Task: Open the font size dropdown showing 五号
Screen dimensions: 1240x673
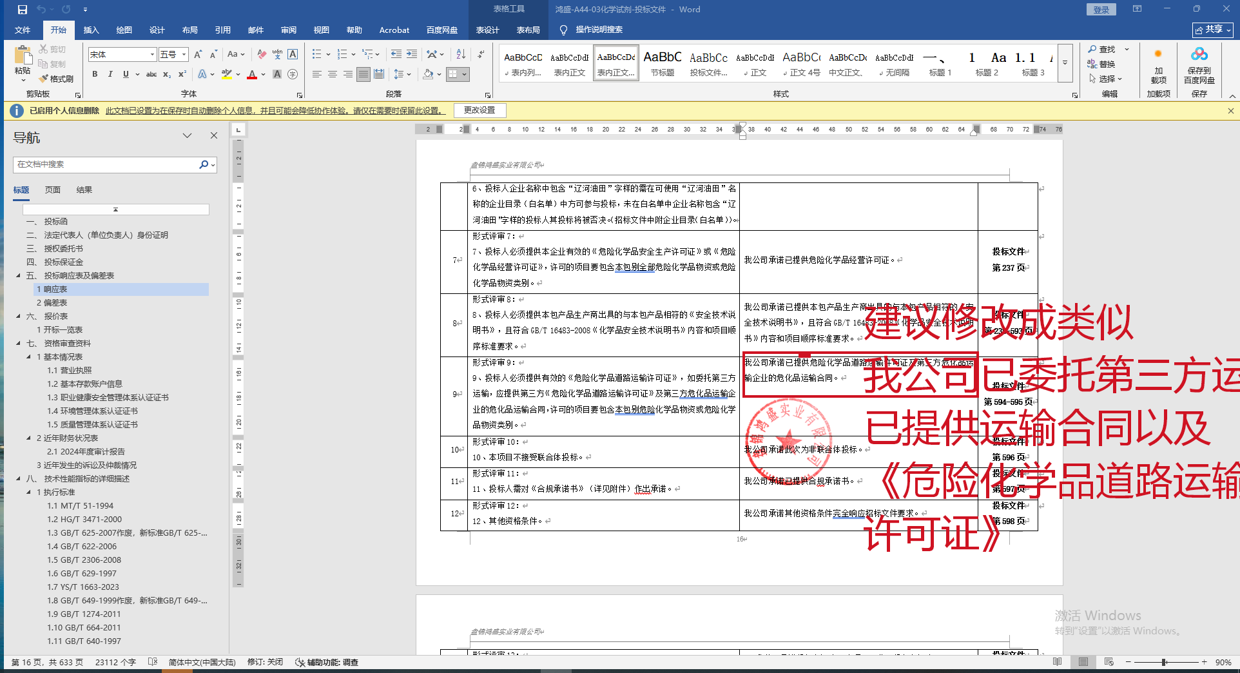Action: pos(184,54)
